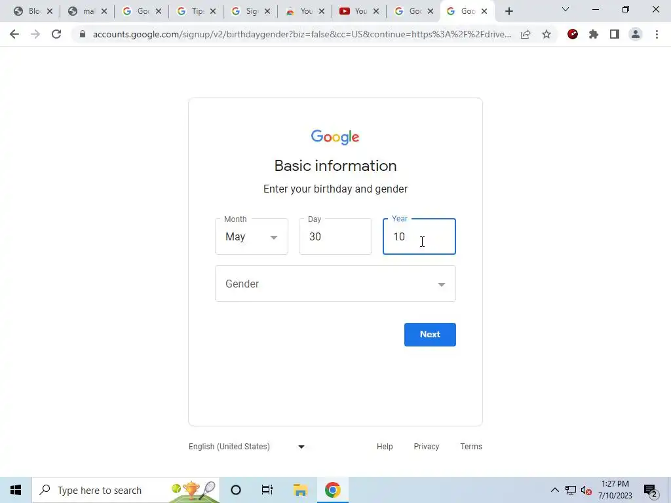Go back to the previous page
The height and width of the screenshot is (503, 671).
[x=14, y=34]
